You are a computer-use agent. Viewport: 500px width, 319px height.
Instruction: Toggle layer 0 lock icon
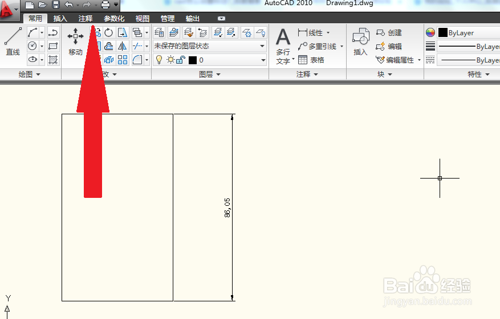(181, 60)
